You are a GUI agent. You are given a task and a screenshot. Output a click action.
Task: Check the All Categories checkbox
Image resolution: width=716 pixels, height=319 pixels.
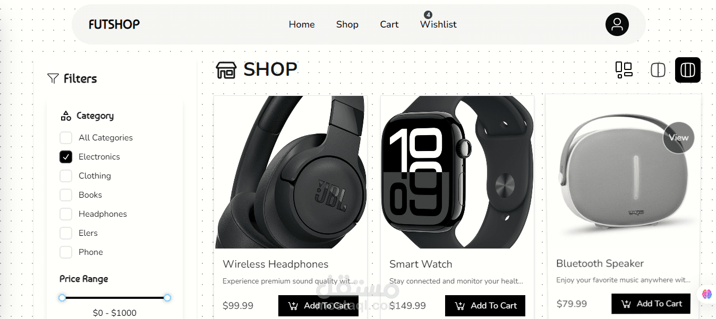click(66, 138)
